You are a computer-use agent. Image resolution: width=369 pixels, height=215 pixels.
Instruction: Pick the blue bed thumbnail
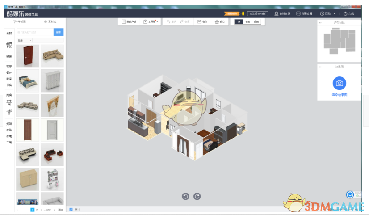[x=28, y=80]
